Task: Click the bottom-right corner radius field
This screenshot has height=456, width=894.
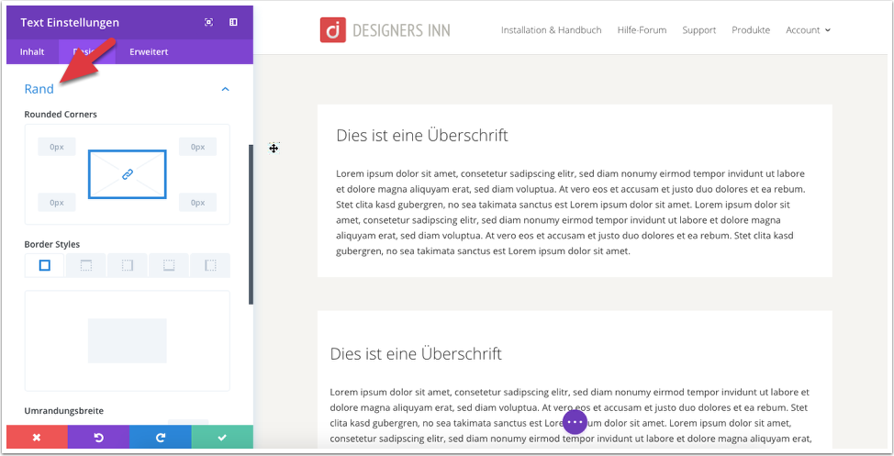Action: (x=198, y=203)
